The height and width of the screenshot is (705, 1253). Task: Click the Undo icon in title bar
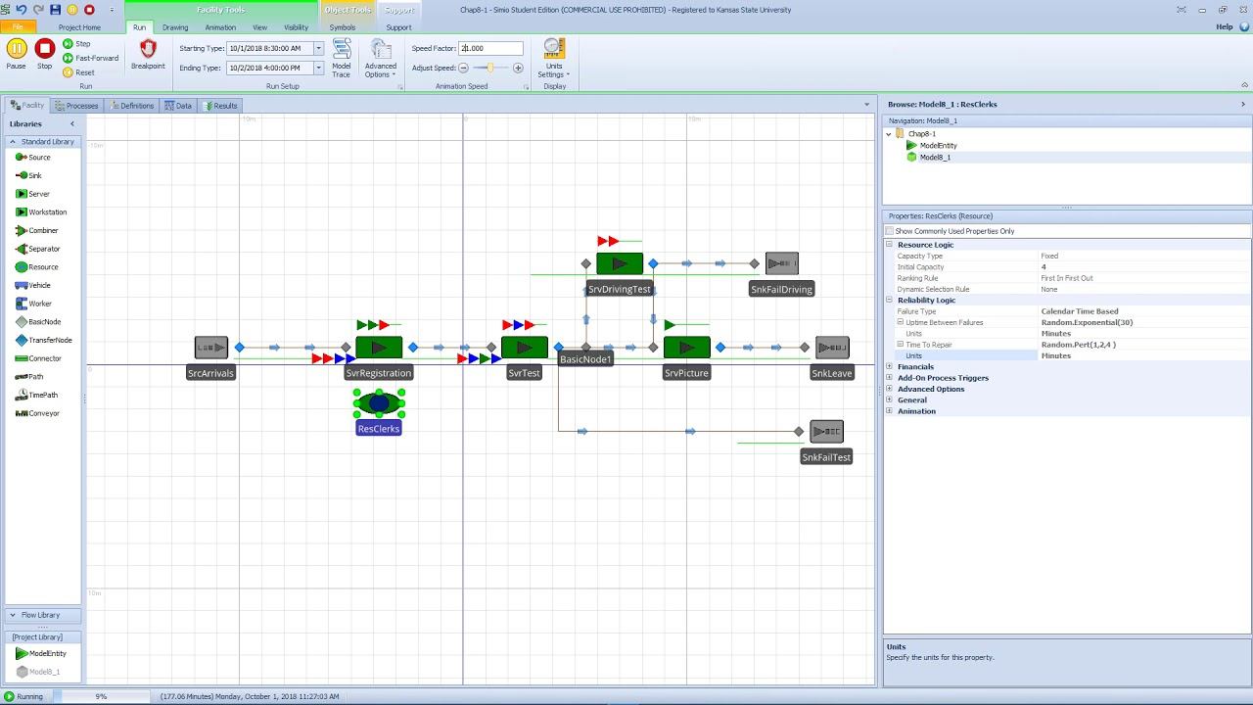22,10
